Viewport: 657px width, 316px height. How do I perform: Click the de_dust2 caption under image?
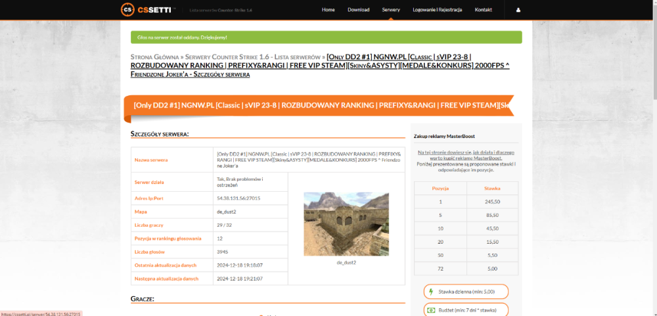coord(346,262)
